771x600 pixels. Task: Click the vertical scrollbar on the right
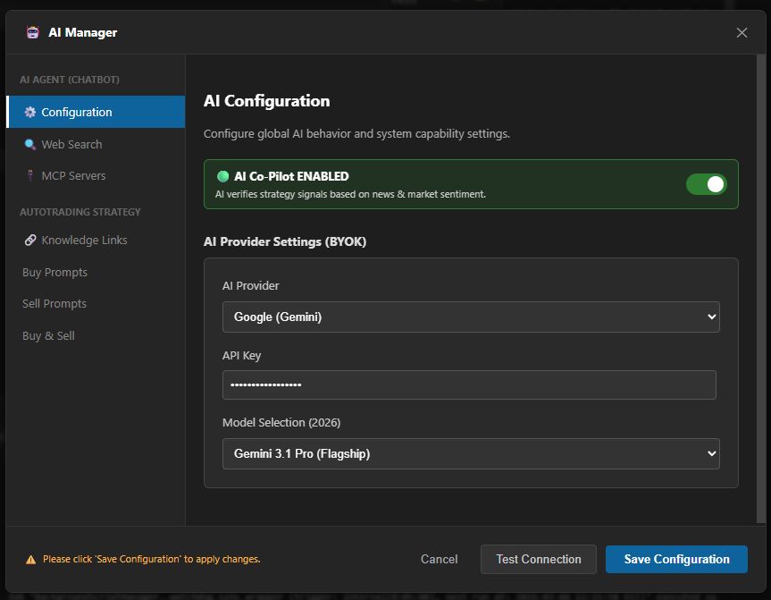(x=760, y=288)
